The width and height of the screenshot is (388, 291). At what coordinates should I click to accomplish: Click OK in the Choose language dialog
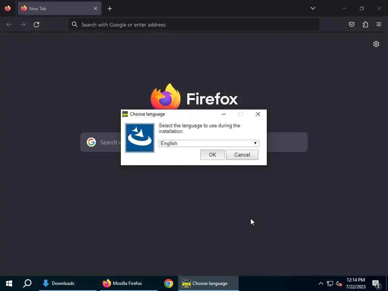click(x=212, y=155)
